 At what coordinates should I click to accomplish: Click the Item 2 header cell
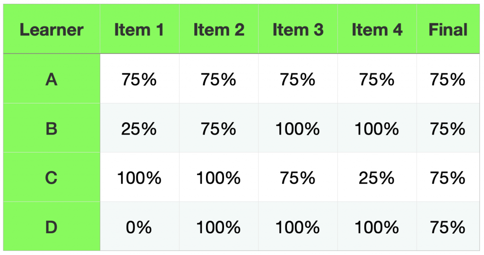218,30
